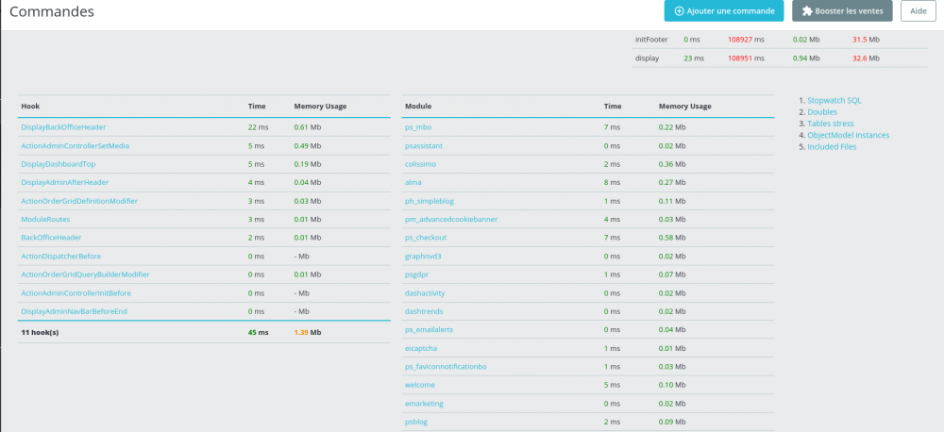Click Time header in Hook table
Image resolution: width=944 pixels, height=432 pixels.
[x=257, y=107]
